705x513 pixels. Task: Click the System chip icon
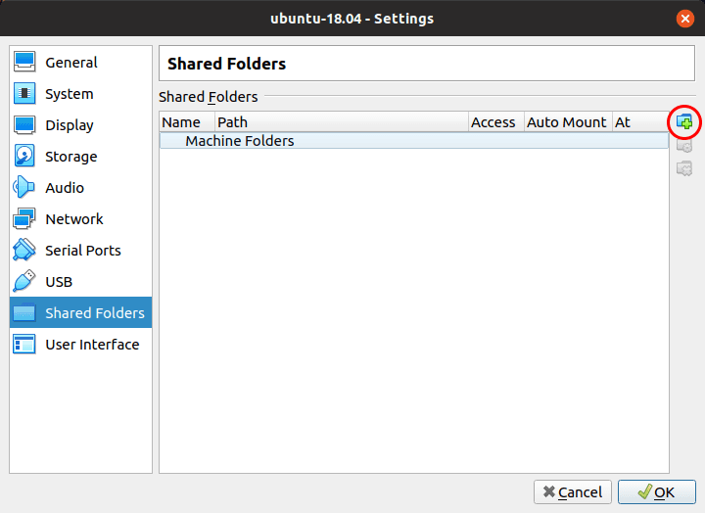(x=24, y=94)
